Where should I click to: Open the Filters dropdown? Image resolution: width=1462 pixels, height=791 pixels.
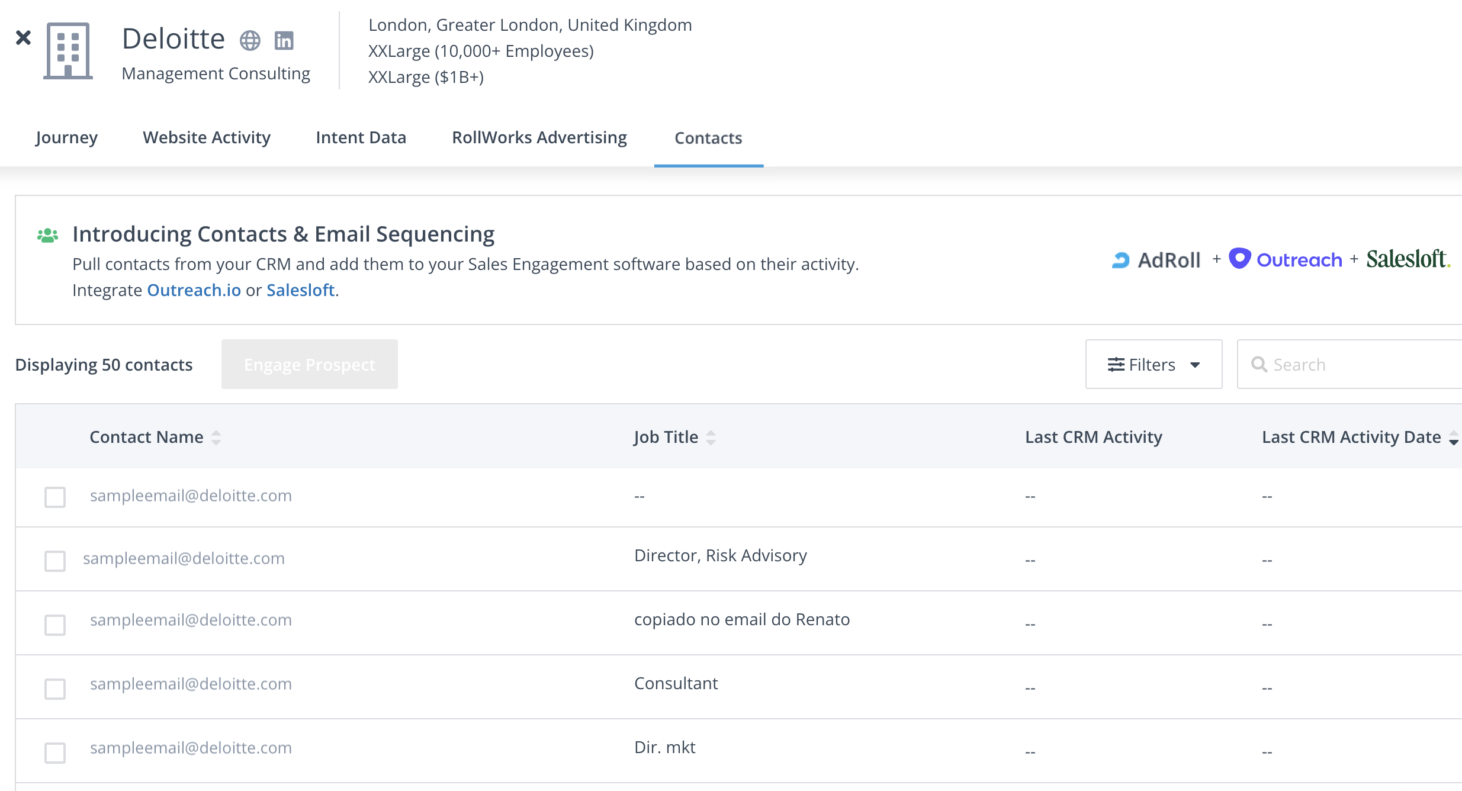click(1153, 365)
